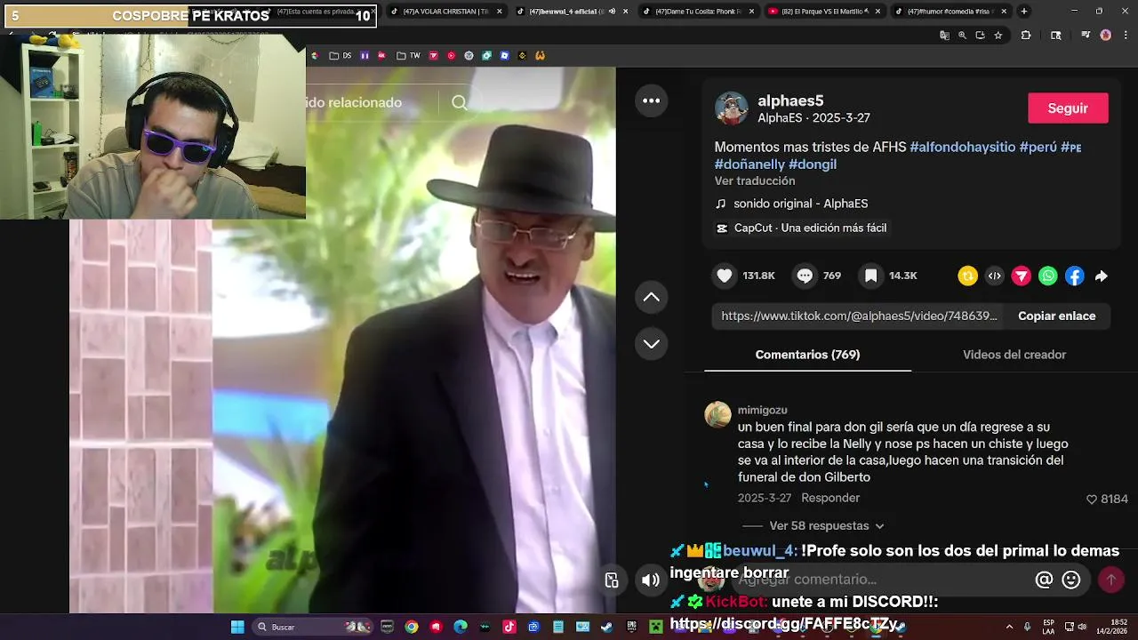Open browser extensions puzzle icon
Screen dimensions: 1138x640
click(x=1026, y=36)
